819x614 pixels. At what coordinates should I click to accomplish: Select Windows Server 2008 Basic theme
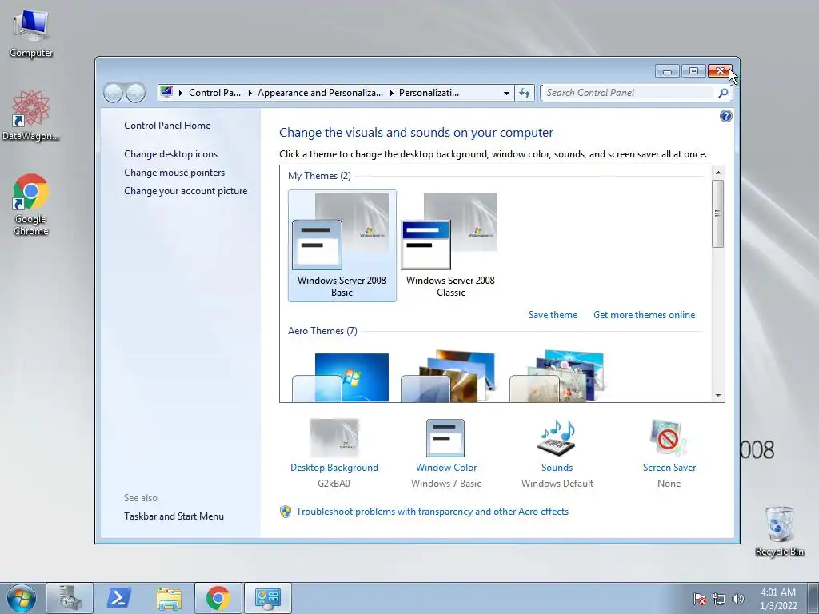(x=342, y=245)
